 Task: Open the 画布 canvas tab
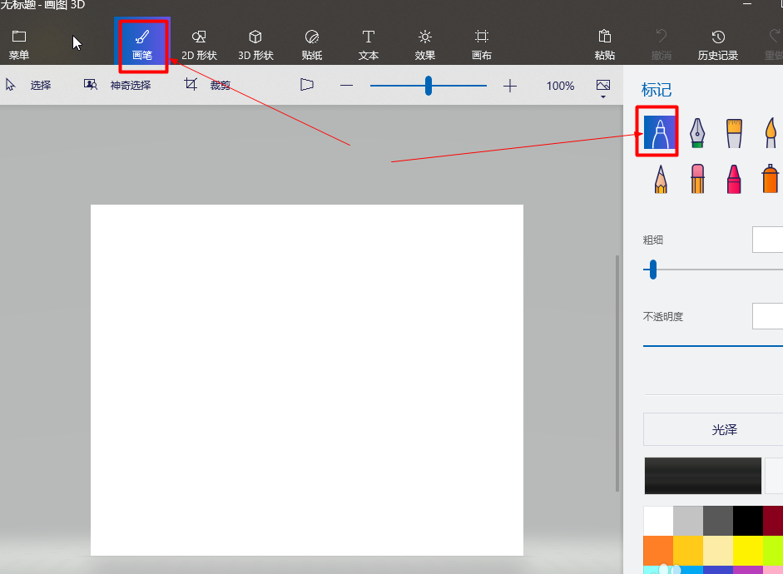(482, 45)
